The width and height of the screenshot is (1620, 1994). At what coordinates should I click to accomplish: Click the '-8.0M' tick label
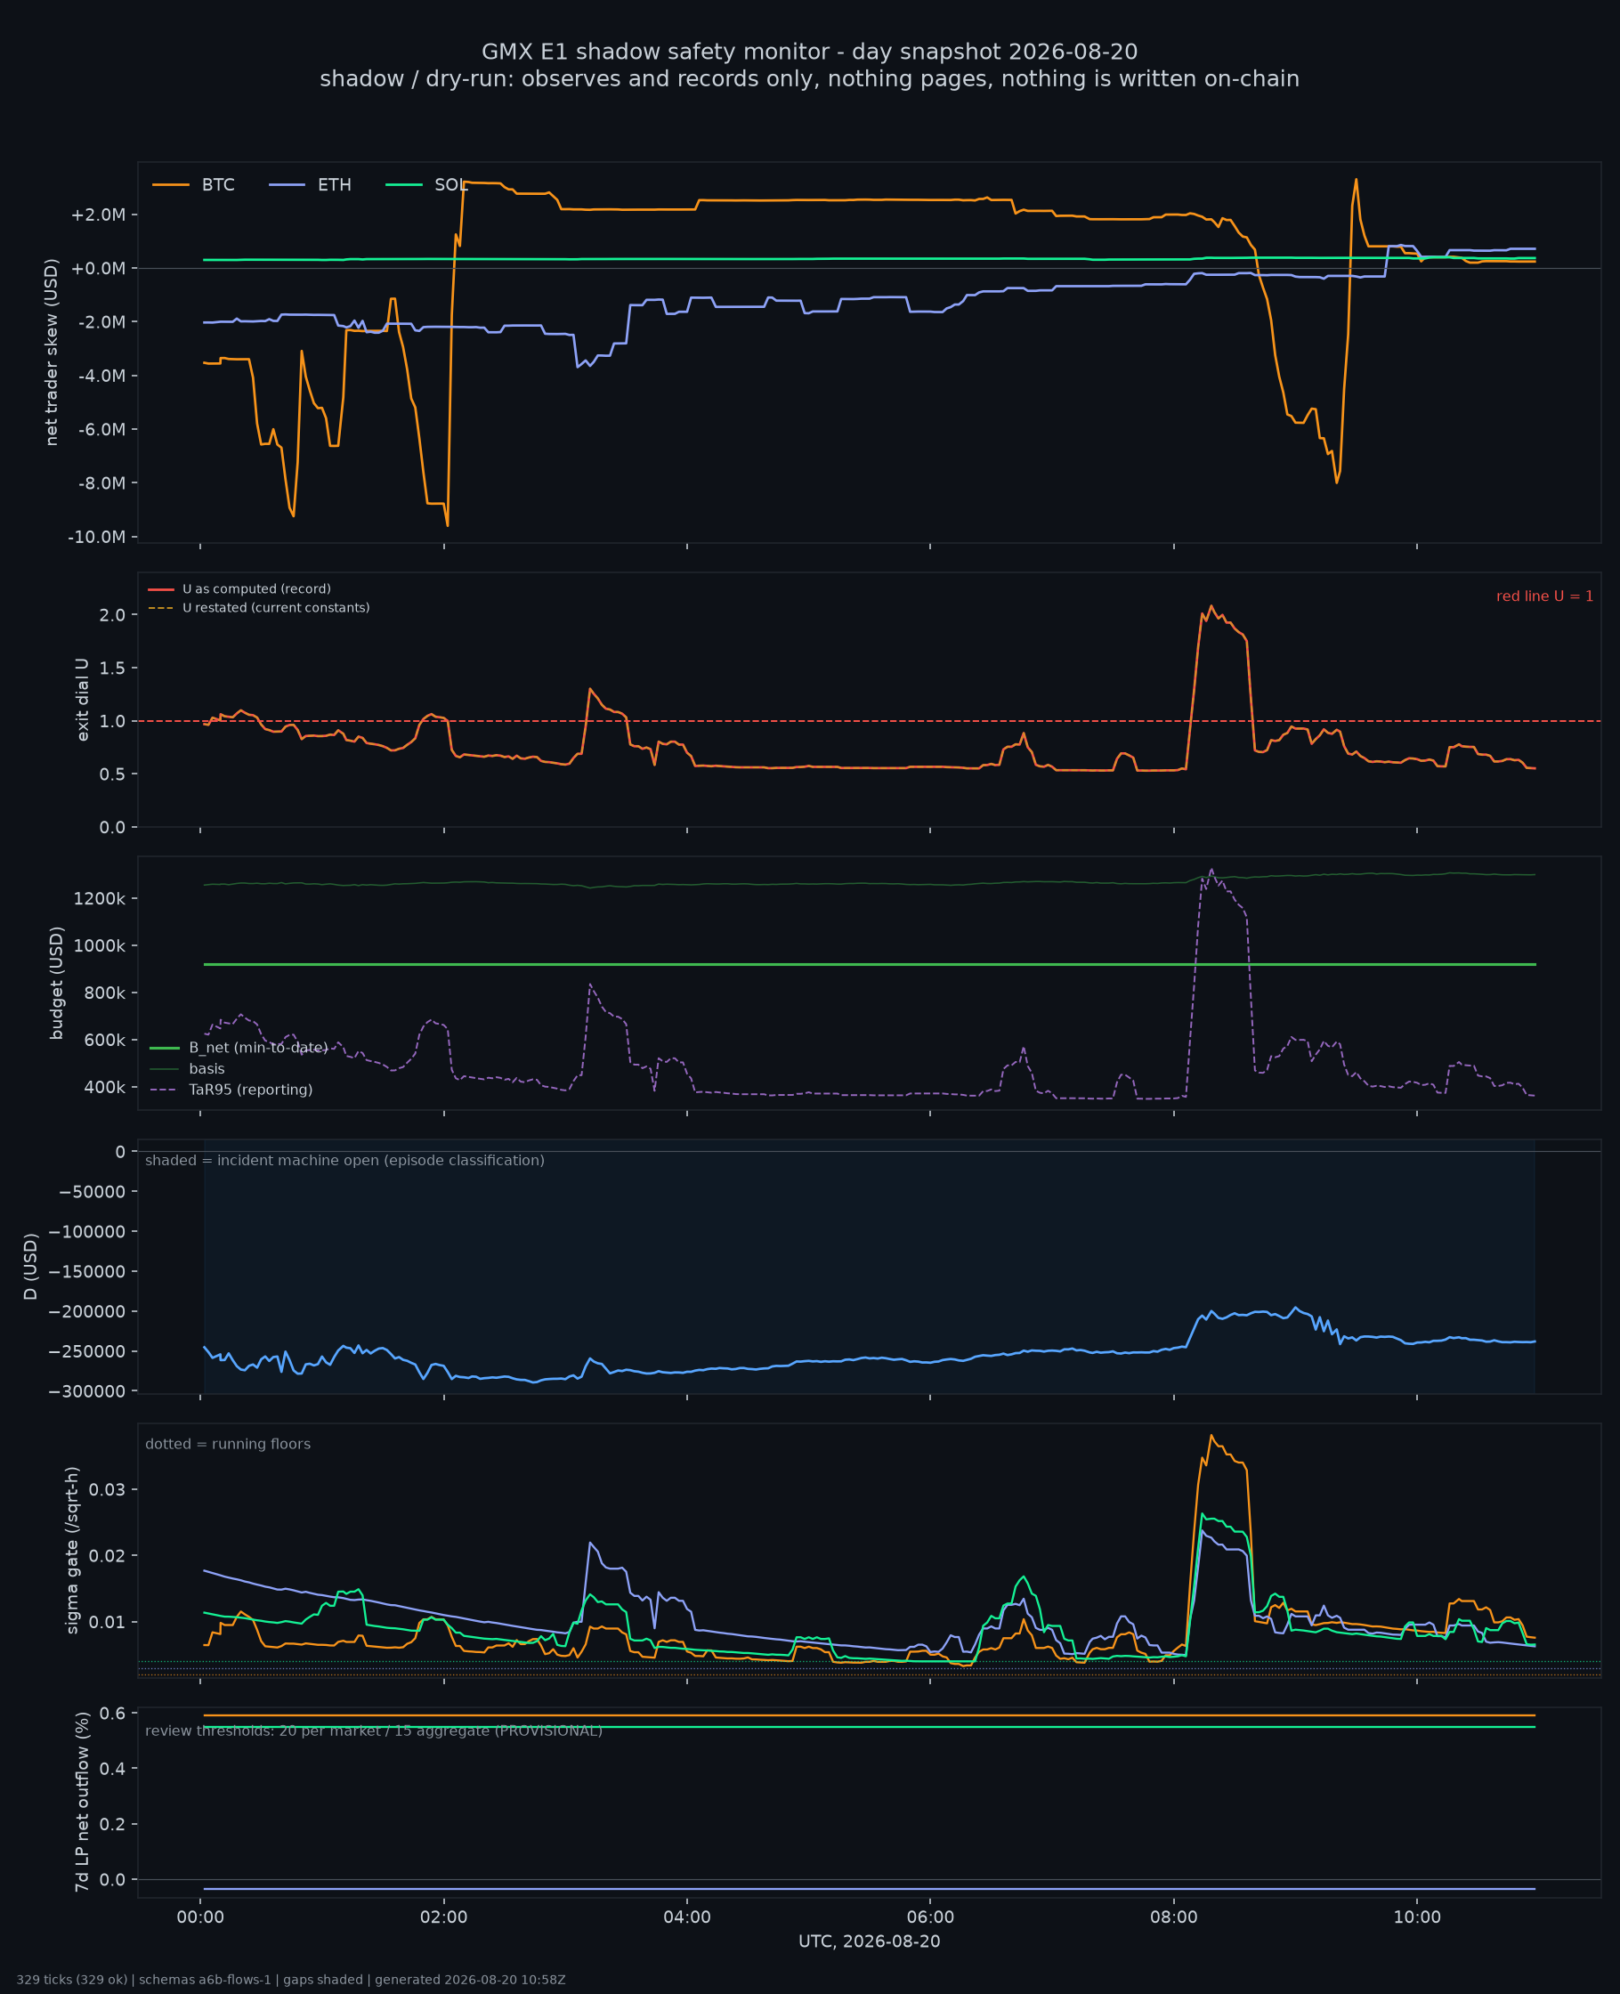tap(100, 483)
